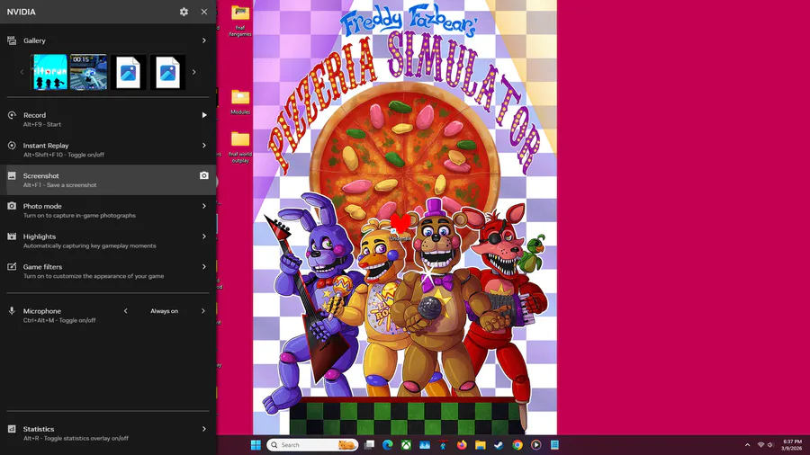810x455 pixels.
Task: Open the Gallery icon
Action: coord(12,40)
